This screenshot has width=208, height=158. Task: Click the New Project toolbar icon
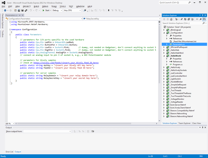(x=15, y=11)
